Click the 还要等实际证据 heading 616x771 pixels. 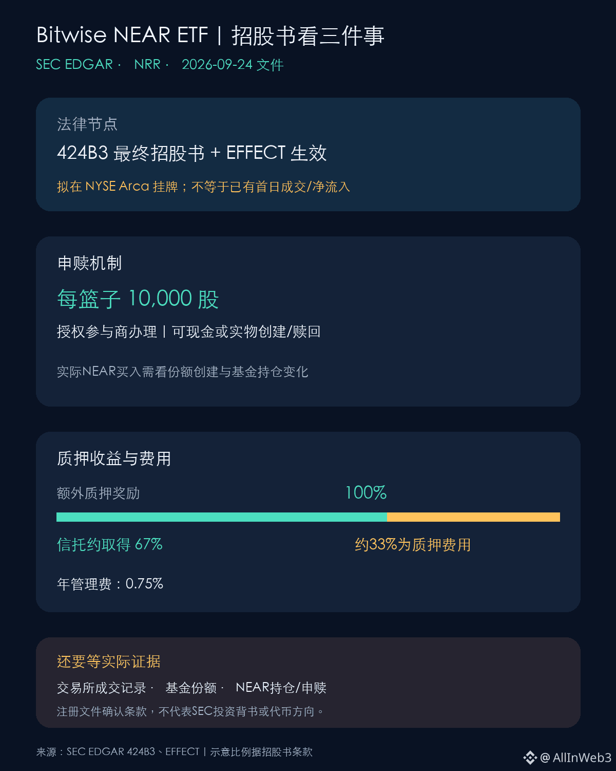[109, 661]
